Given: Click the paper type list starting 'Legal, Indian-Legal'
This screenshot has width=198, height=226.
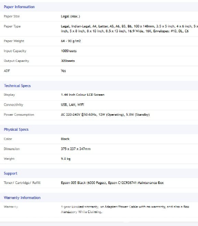Looking at the screenshot, I should 129,29.
